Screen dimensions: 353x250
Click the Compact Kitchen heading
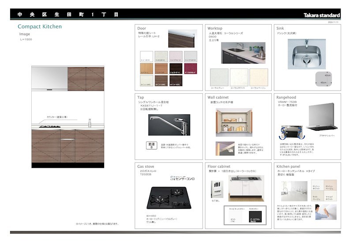point(40,27)
